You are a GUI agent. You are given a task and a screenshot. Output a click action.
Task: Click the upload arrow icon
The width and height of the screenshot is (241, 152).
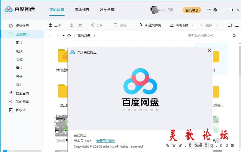click(x=50, y=25)
